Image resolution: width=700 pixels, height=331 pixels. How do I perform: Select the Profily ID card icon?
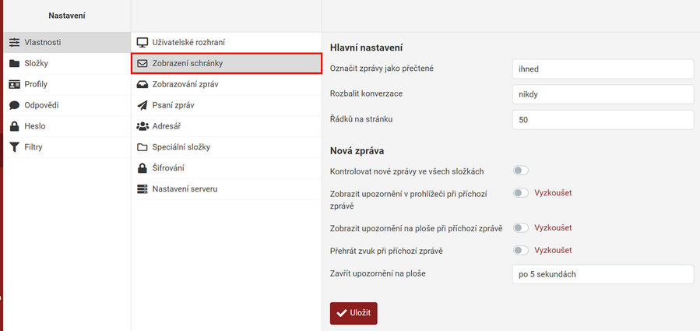coord(14,84)
